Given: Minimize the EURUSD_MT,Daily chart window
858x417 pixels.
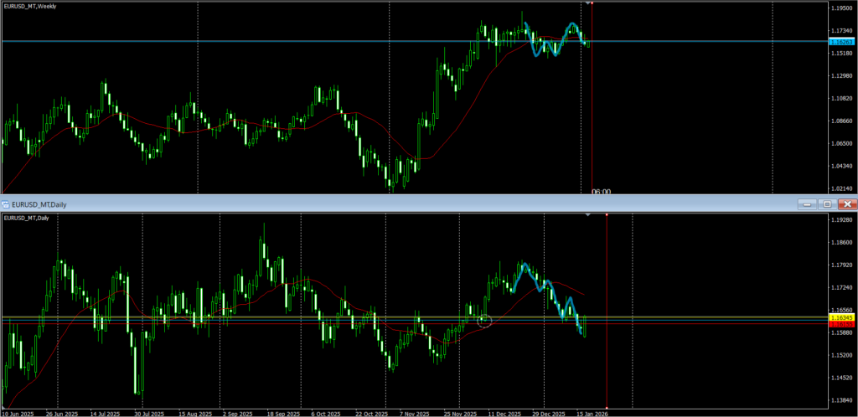Looking at the screenshot, I should [809, 204].
